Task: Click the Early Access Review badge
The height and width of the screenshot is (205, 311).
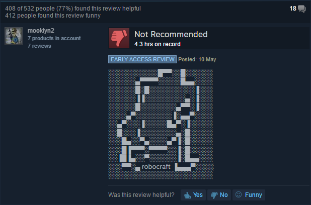Action: coord(142,59)
